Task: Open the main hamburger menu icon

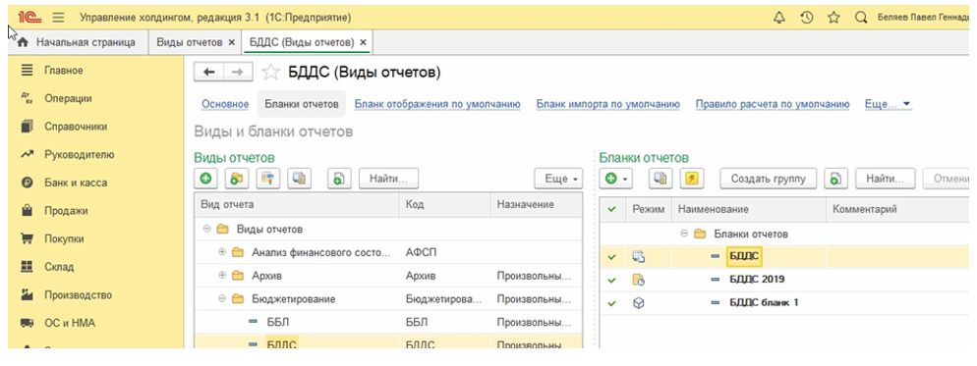Action: 58,18
